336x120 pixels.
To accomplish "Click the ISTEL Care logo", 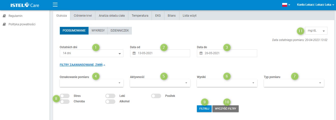I will point(25,5).
